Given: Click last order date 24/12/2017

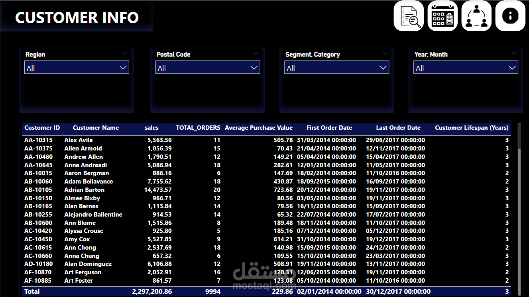Looking at the screenshot, I should coord(395,248).
